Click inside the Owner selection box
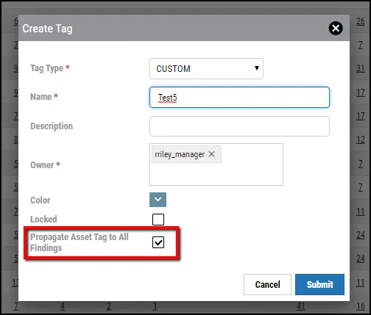 coord(216,164)
